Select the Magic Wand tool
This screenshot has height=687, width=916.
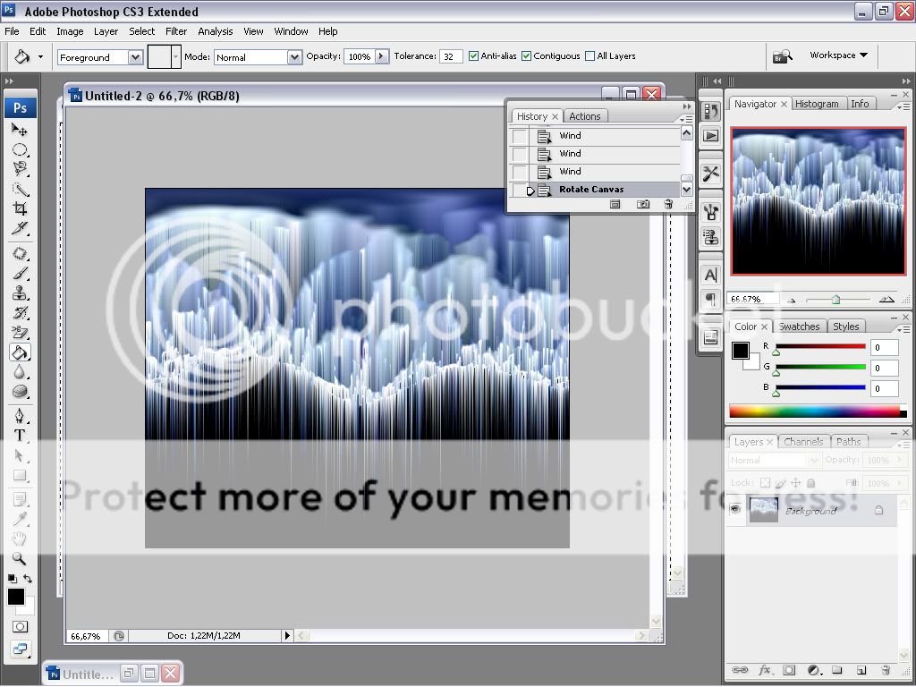click(x=20, y=189)
